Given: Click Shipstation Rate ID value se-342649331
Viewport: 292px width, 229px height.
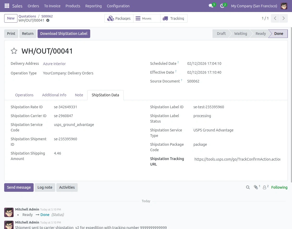Looking at the screenshot, I should [x=65, y=107].
